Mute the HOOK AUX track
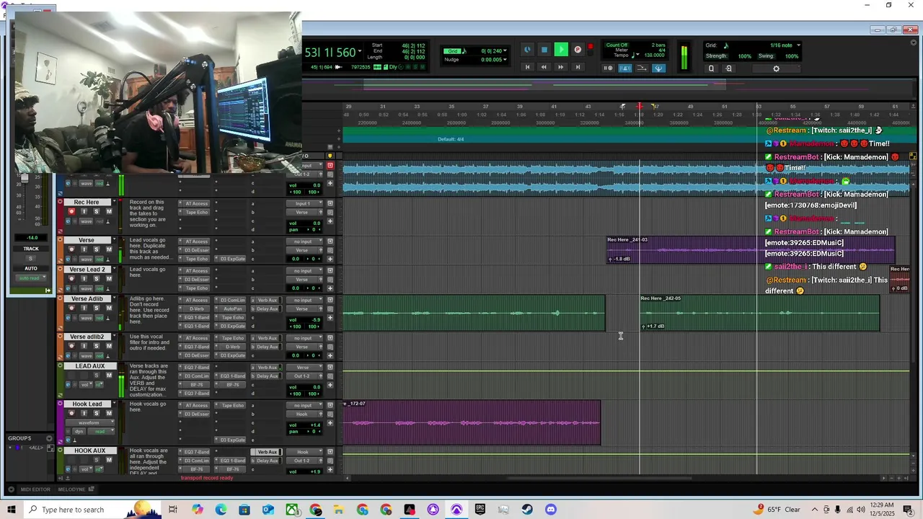 (x=109, y=460)
